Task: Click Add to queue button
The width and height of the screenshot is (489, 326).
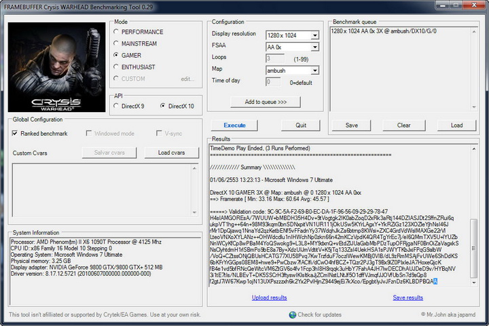Action: (266, 102)
